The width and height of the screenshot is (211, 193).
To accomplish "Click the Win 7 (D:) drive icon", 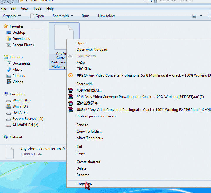I will pyautogui.click(x=9, y=106).
